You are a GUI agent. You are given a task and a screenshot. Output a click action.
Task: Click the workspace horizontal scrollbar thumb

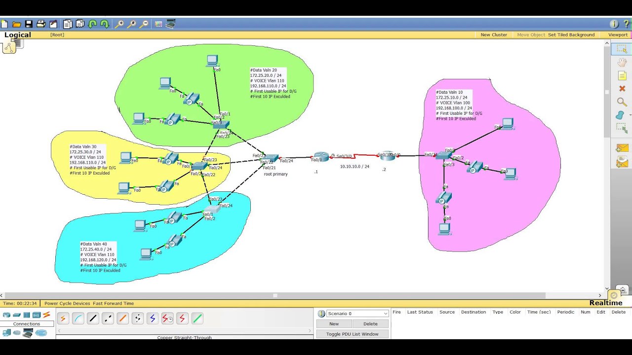coord(275,295)
